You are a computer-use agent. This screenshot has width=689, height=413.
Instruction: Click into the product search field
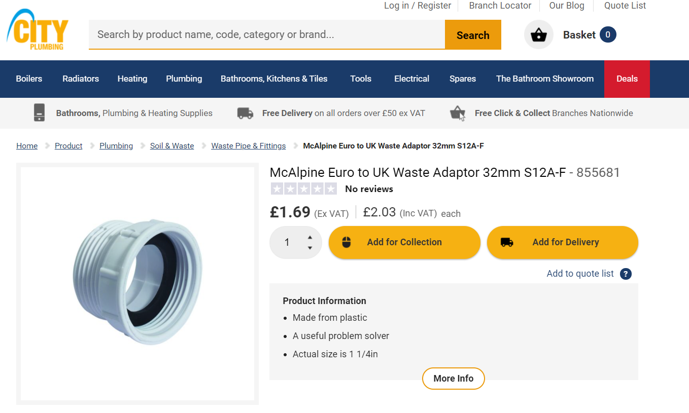266,34
